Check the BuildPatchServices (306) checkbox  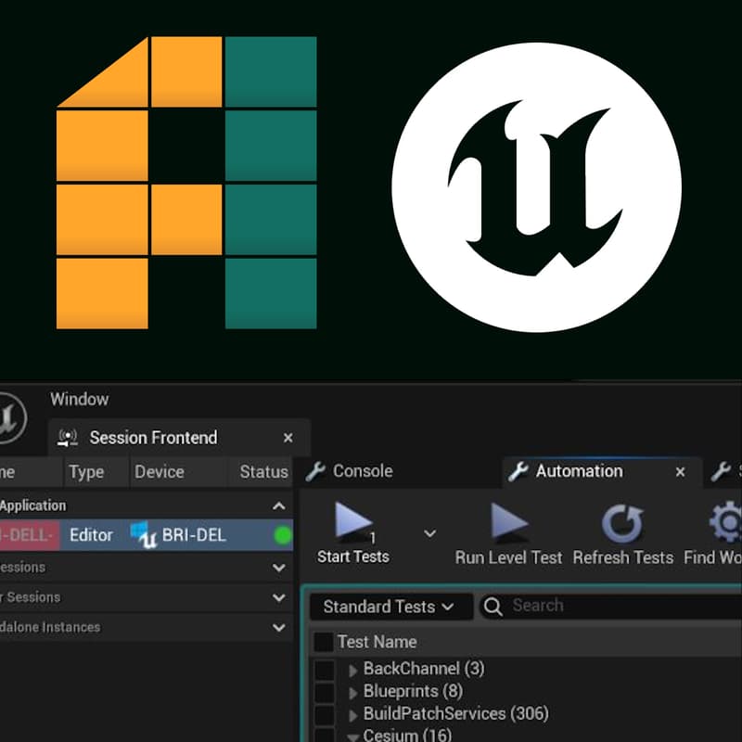(325, 714)
